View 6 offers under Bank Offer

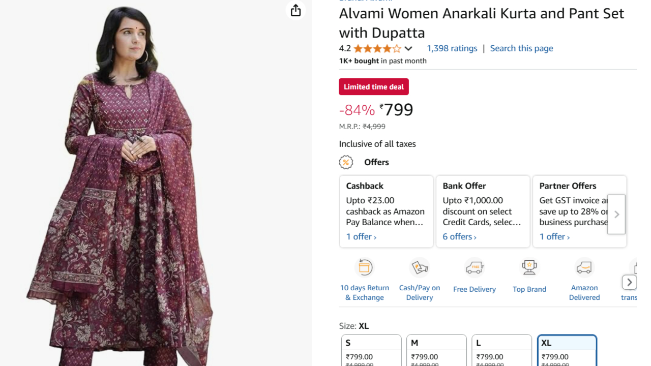point(457,236)
